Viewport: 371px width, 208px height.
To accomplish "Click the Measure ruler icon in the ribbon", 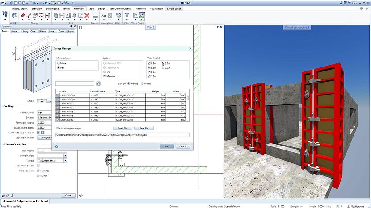I will pyautogui.click(x=94, y=16).
